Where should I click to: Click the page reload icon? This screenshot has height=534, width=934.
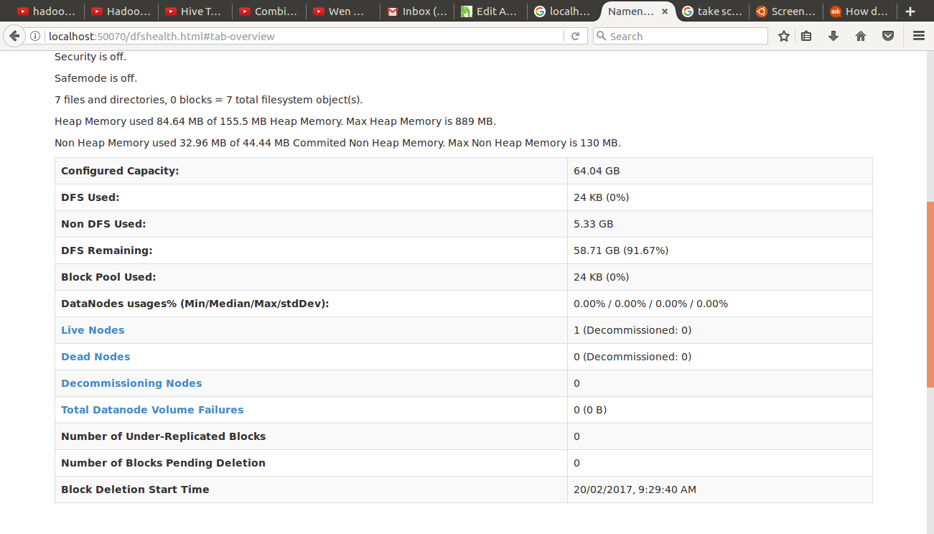click(x=576, y=35)
